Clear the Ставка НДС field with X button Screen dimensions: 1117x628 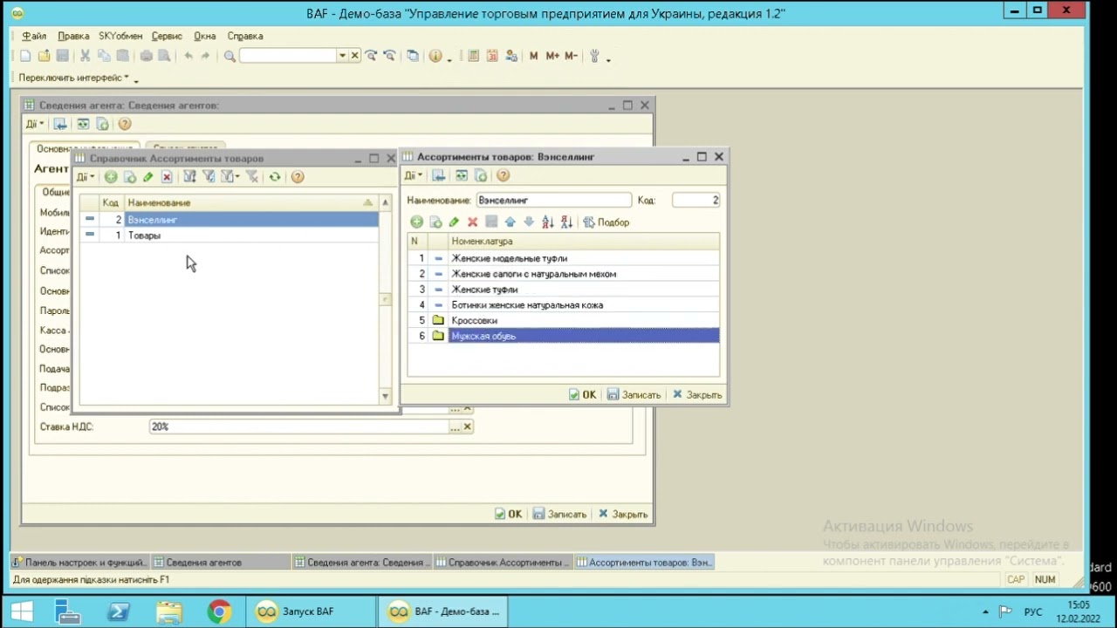point(467,427)
